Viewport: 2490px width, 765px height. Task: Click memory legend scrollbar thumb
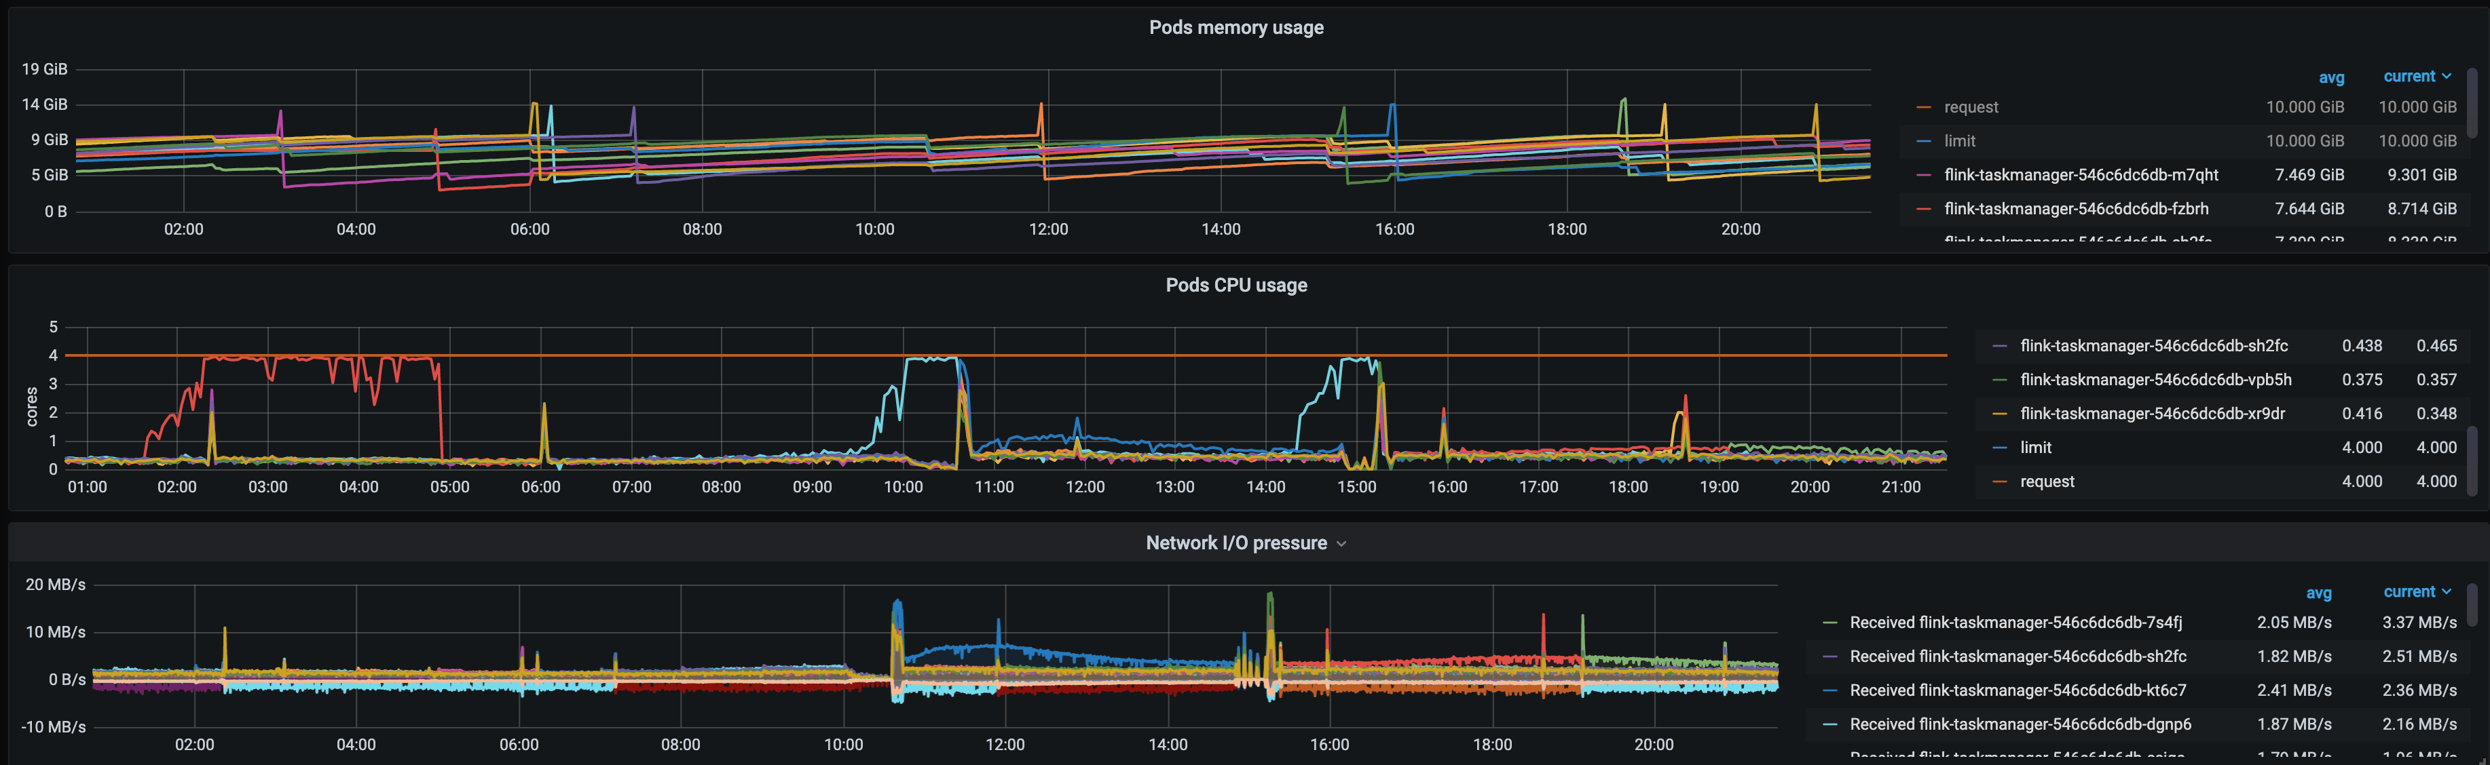[x=2472, y=102]
